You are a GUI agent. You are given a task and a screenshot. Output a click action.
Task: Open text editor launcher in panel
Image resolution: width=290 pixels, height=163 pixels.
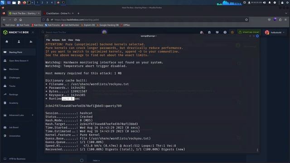(19, 3)
